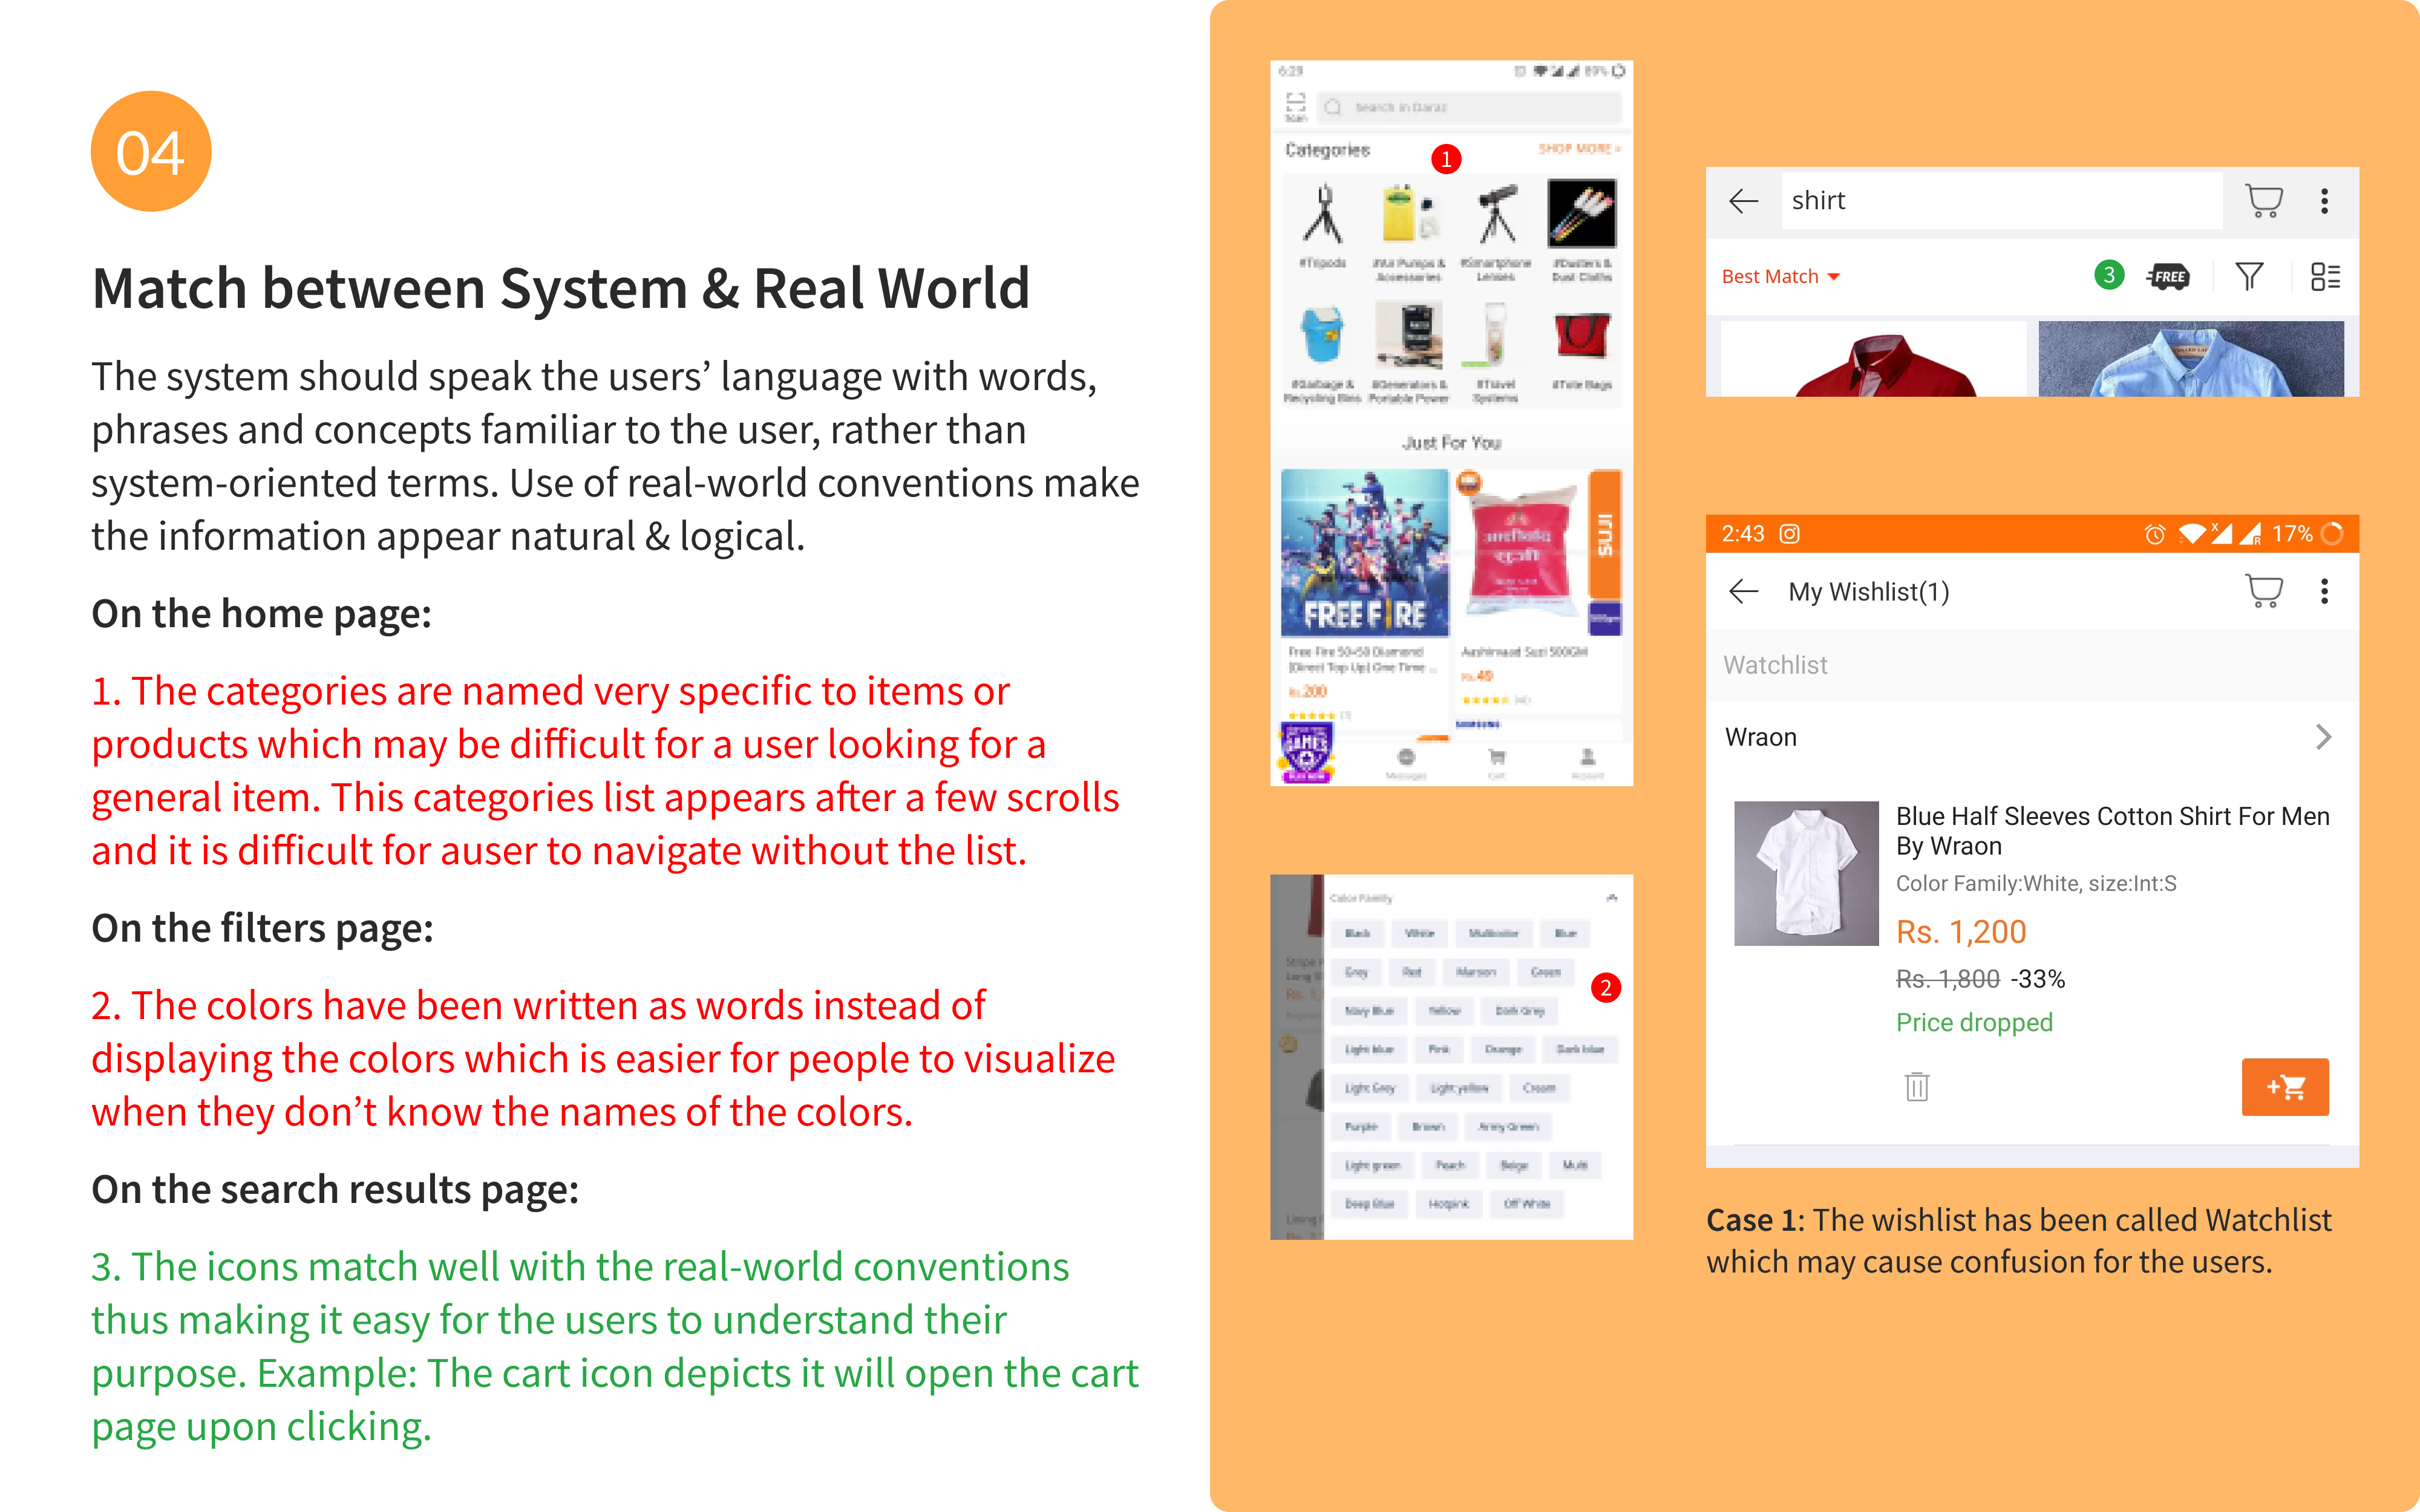Open cart icon in Wishlist header

2263,591
